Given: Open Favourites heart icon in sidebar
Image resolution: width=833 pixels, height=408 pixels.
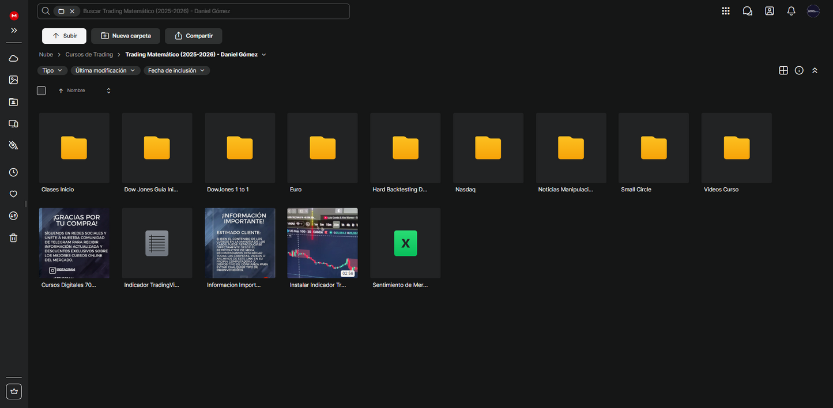Looking at the screenshot, I should 14,194.
